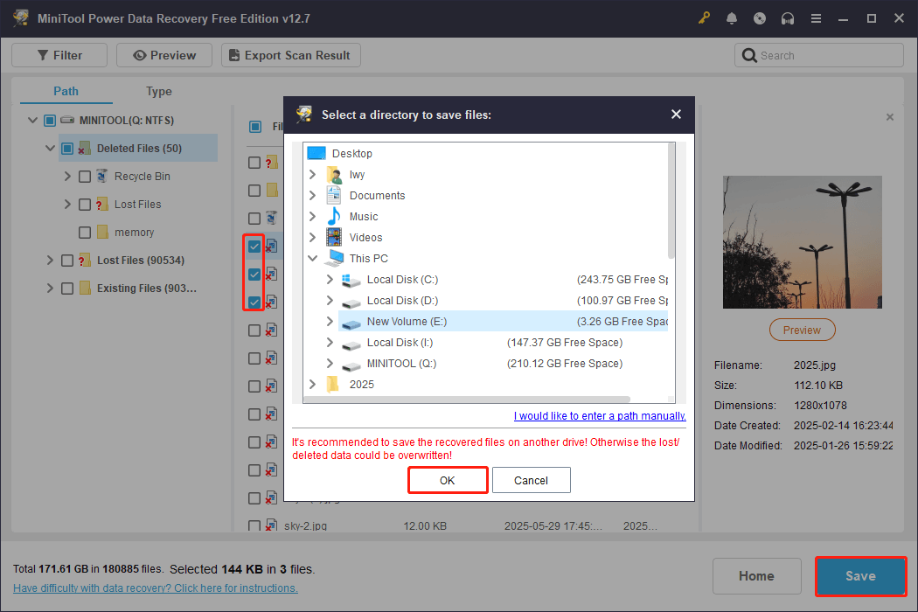
Task: Open support via the headset icon
Action: click(x=788, y=17)
